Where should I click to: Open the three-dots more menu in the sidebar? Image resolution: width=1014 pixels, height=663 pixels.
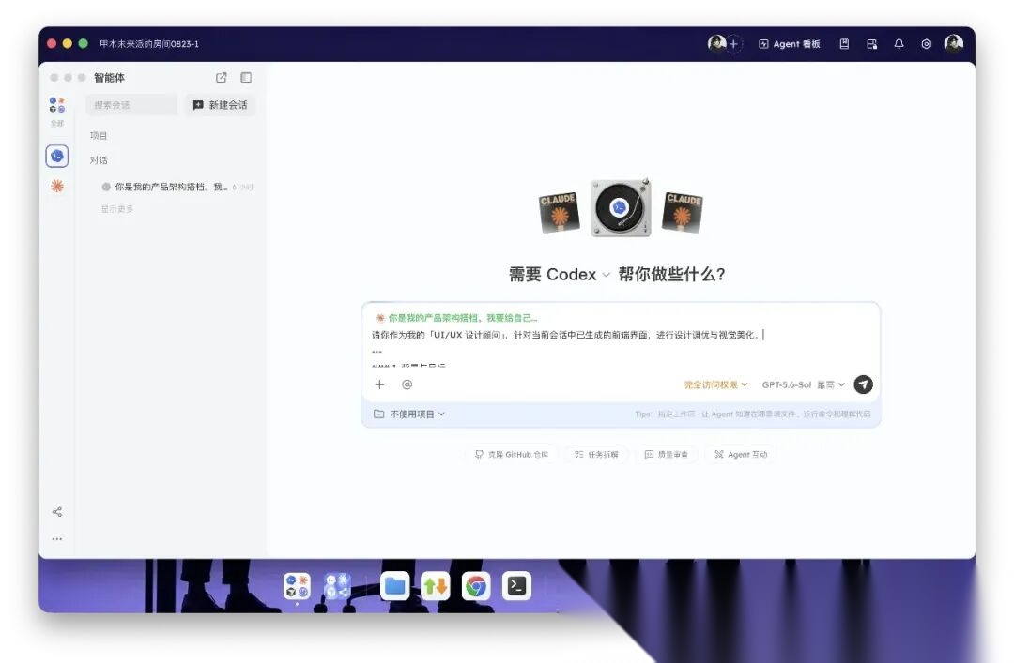tap(57, 539)
